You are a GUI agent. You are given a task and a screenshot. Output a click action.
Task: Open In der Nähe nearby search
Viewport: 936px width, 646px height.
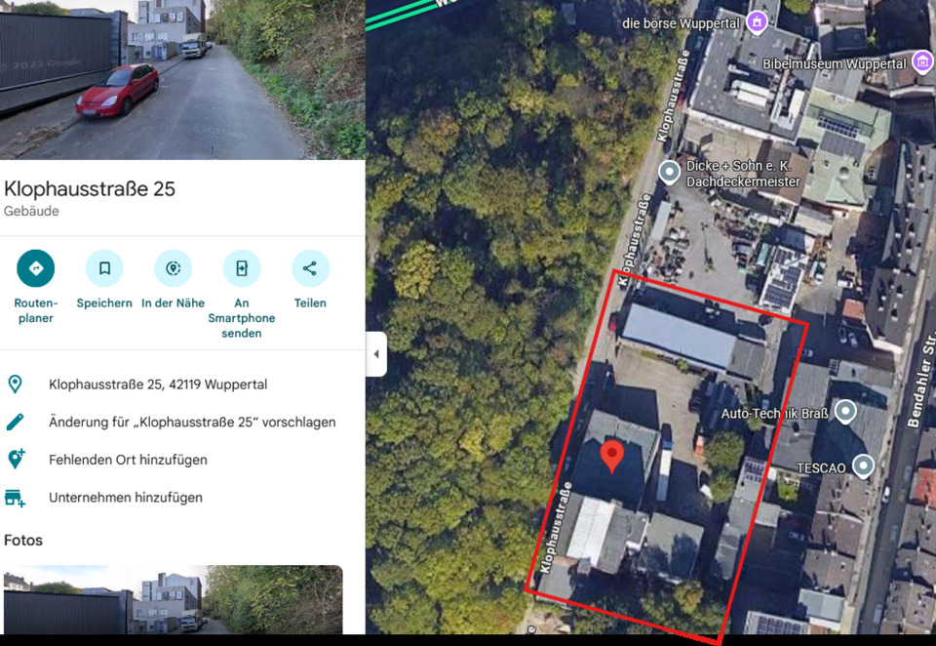point(173,268)
